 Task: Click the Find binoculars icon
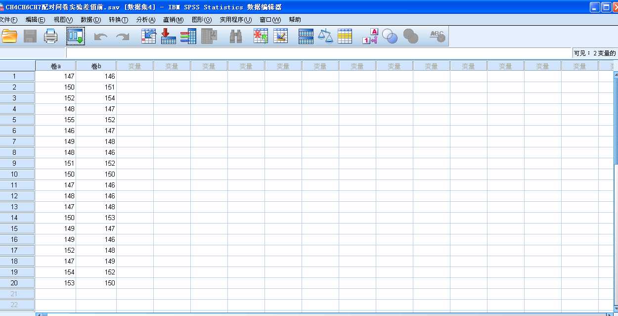click(236, 36)
